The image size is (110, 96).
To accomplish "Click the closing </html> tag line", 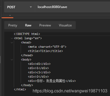I will click(x=20, y=89).
